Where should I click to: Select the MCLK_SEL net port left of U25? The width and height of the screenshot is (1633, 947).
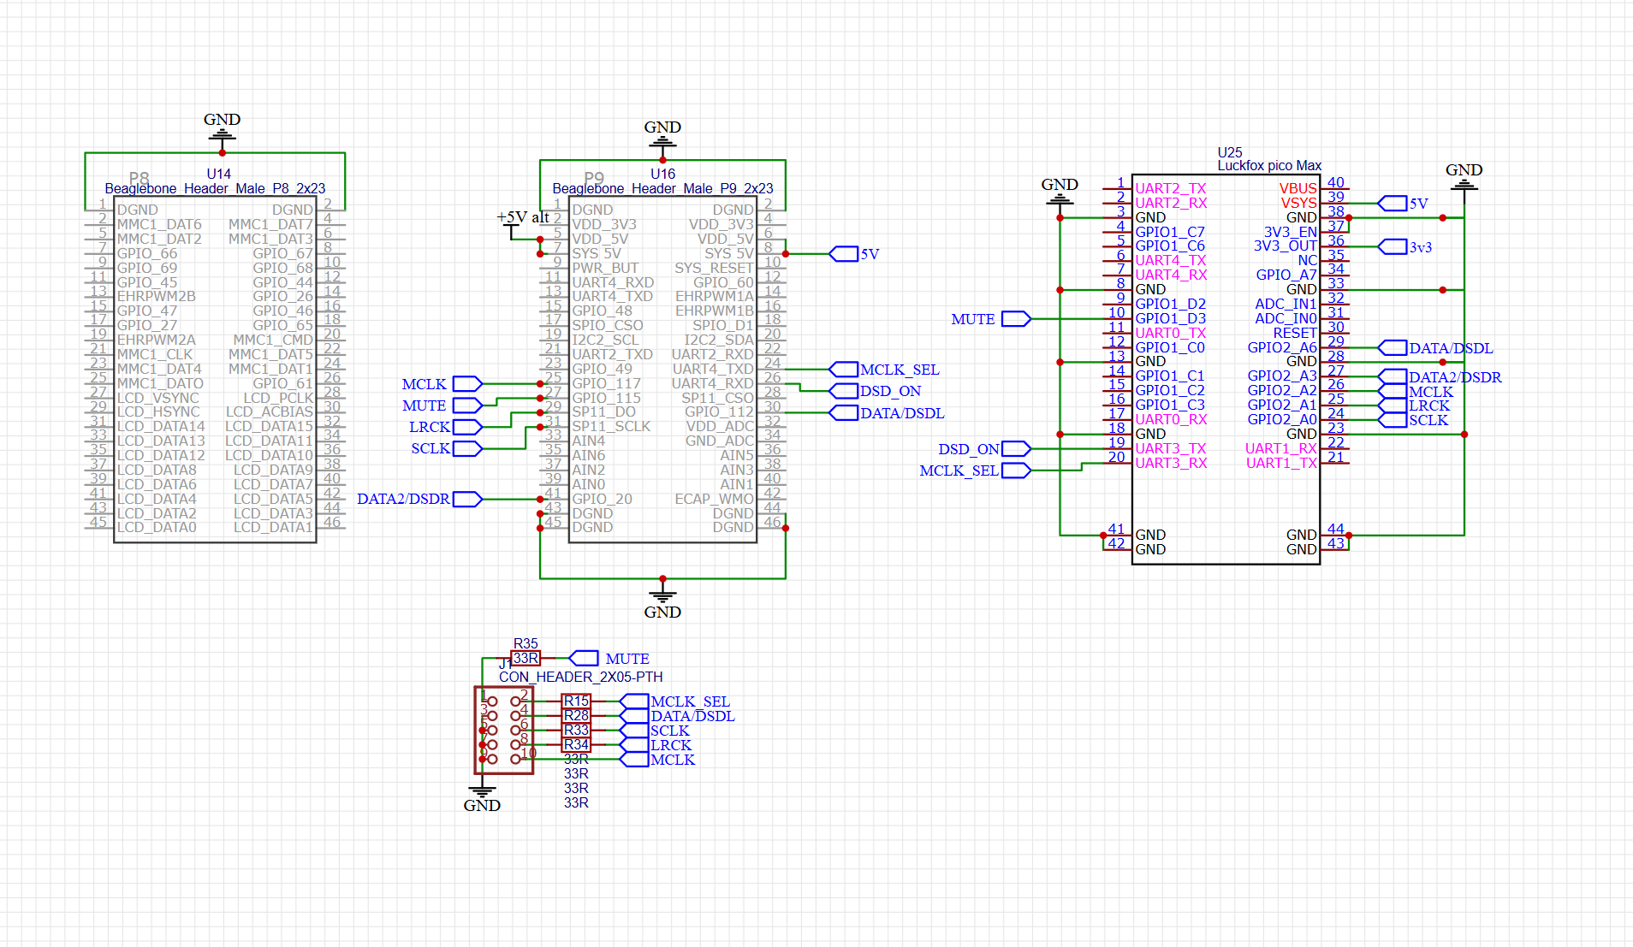1016,471
